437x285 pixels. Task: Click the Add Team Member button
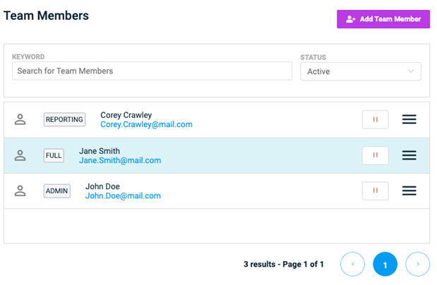point(383,19)
